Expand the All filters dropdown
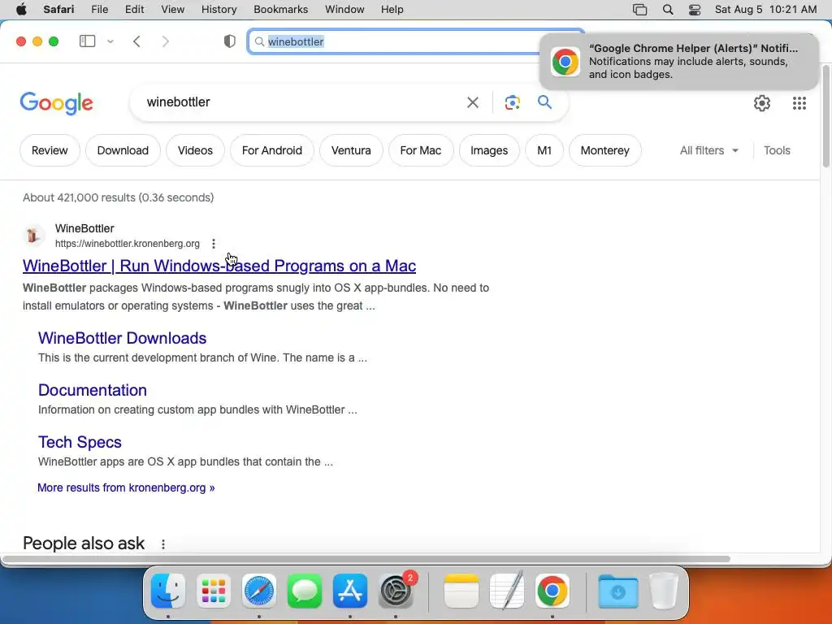The width and height of the screenshot is (832, 624). pyautogui.click(x=708, y=150)
